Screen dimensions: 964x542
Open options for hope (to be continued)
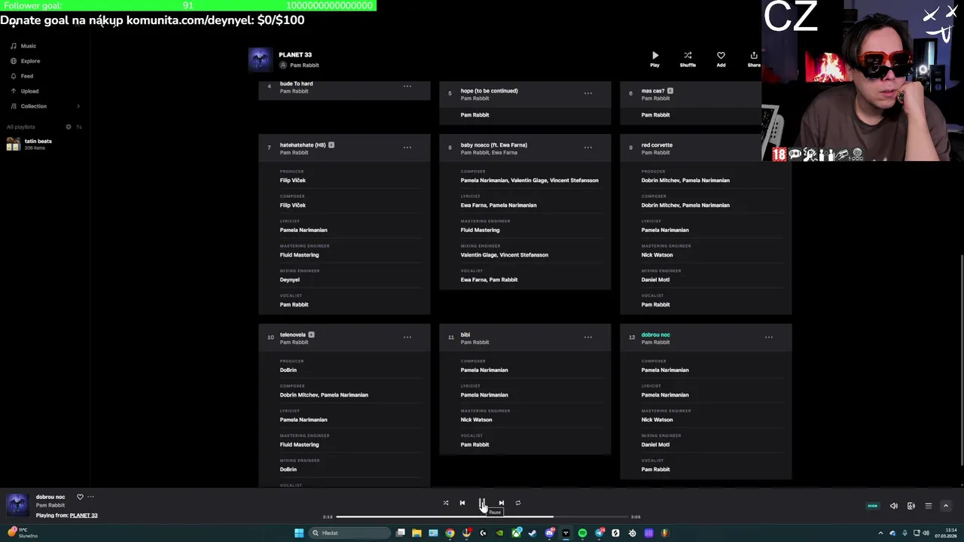[x=588, y=93]
